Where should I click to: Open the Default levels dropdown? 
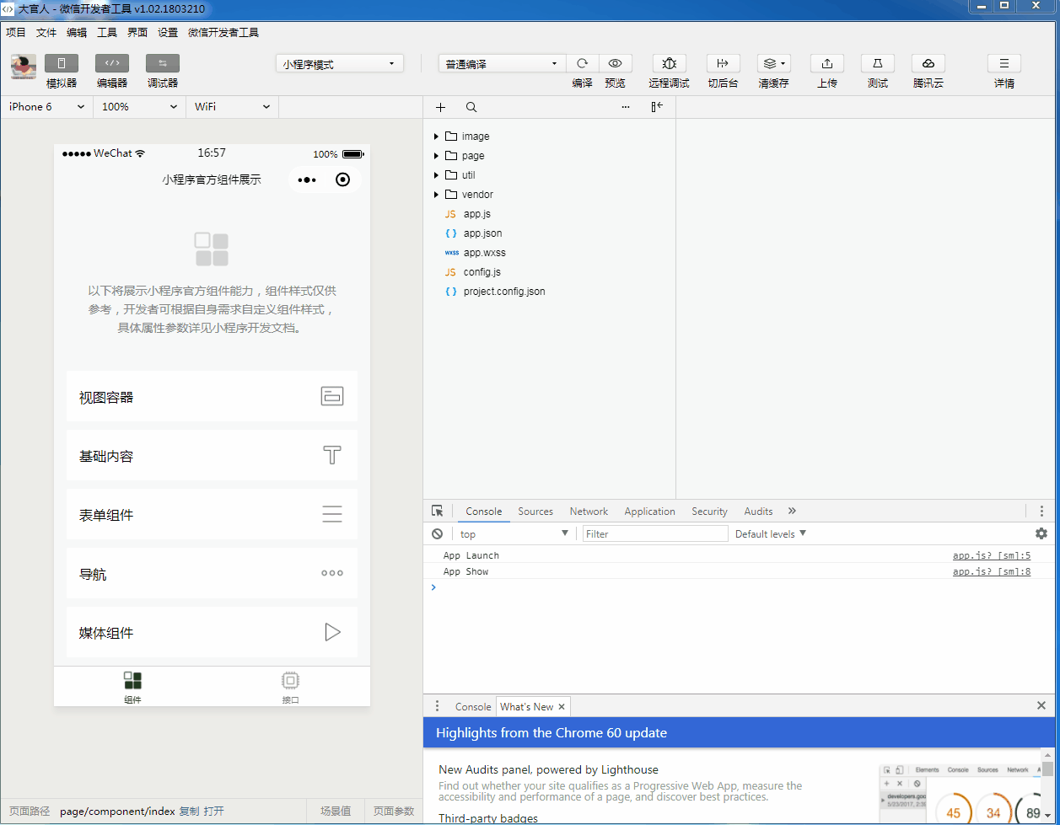[x=771, y=533]
